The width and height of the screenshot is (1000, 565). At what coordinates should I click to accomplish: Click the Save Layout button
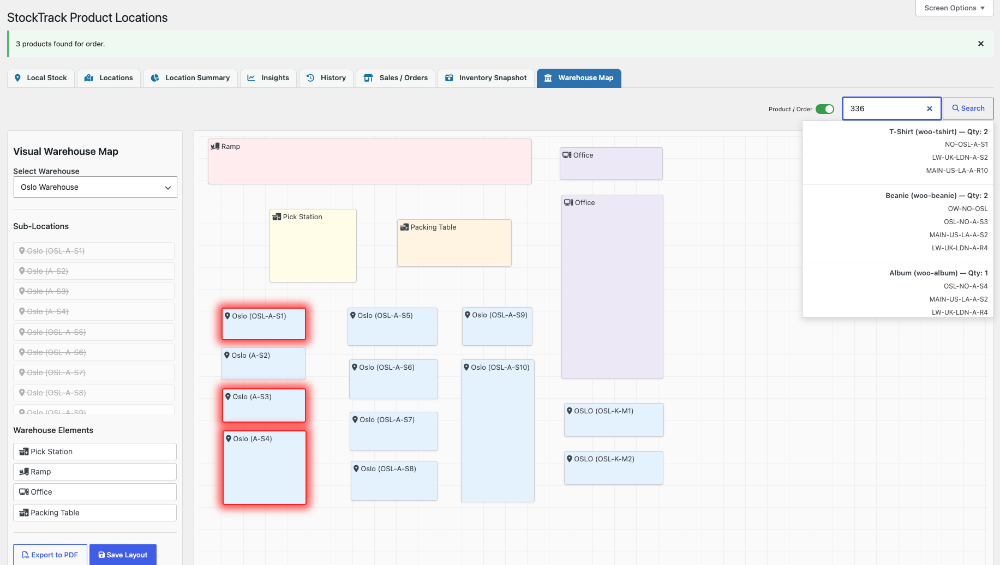coord(123,555)
